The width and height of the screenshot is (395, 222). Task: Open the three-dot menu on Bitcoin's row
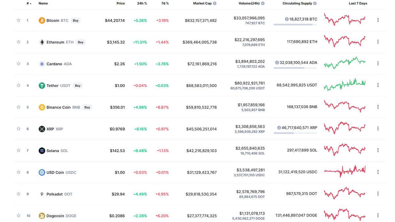[378, 20]
